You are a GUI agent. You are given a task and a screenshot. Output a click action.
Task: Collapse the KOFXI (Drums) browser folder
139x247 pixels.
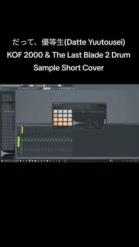coord(5,102)
